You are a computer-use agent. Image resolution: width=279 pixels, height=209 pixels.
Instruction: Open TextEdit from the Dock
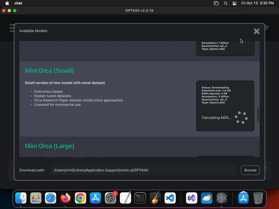pos(125,198)
